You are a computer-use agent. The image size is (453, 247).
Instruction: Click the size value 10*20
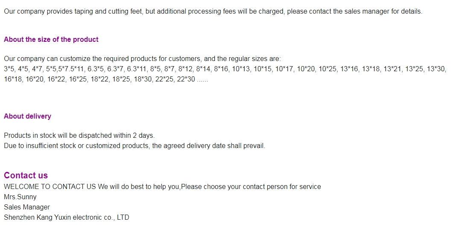click(x=306, y=69)
